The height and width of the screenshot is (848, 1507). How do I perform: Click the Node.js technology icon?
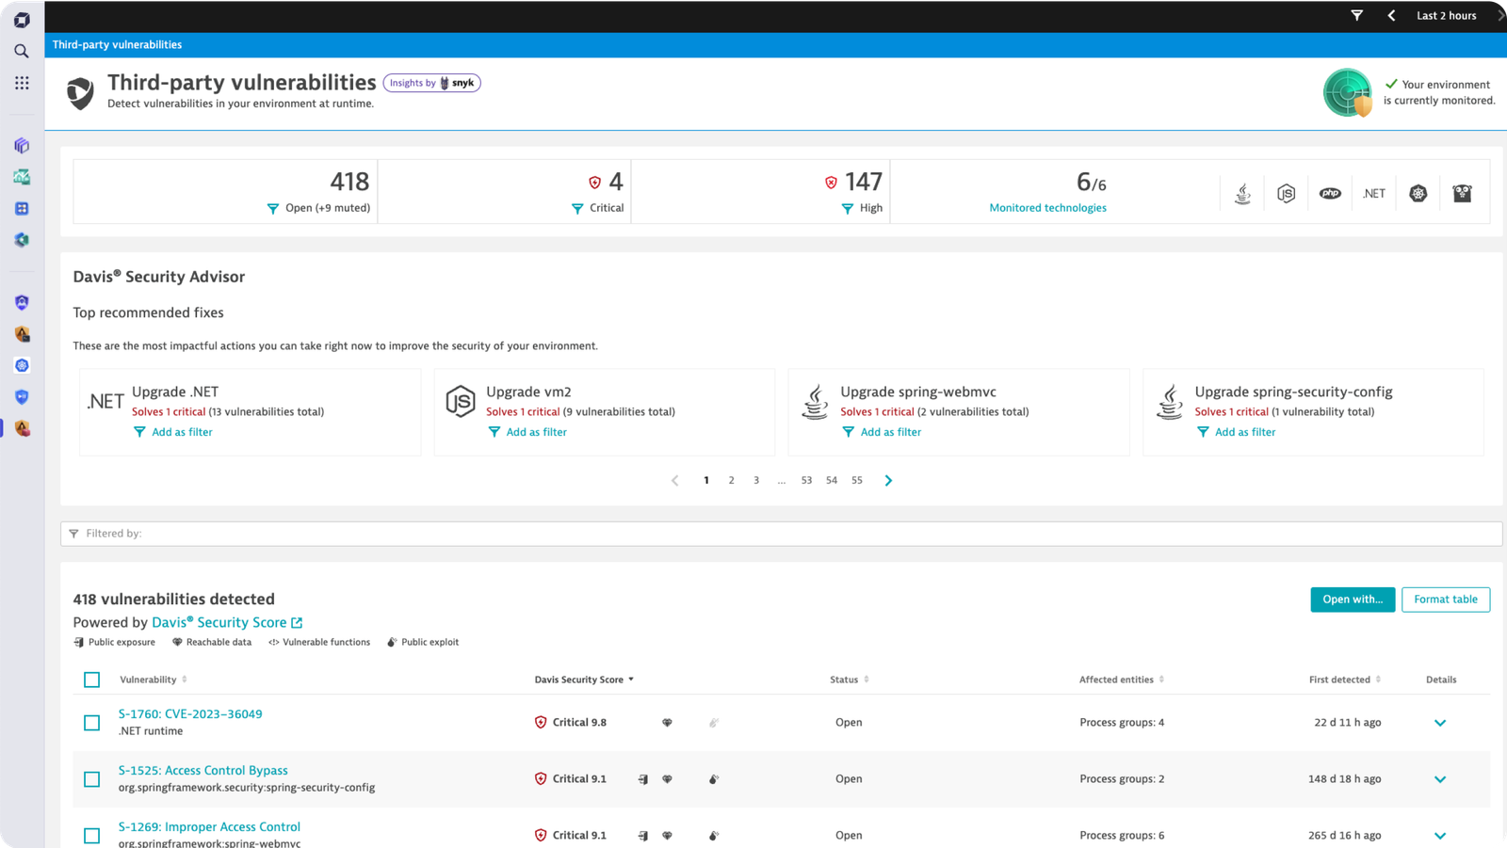(x=1286, y=193)
